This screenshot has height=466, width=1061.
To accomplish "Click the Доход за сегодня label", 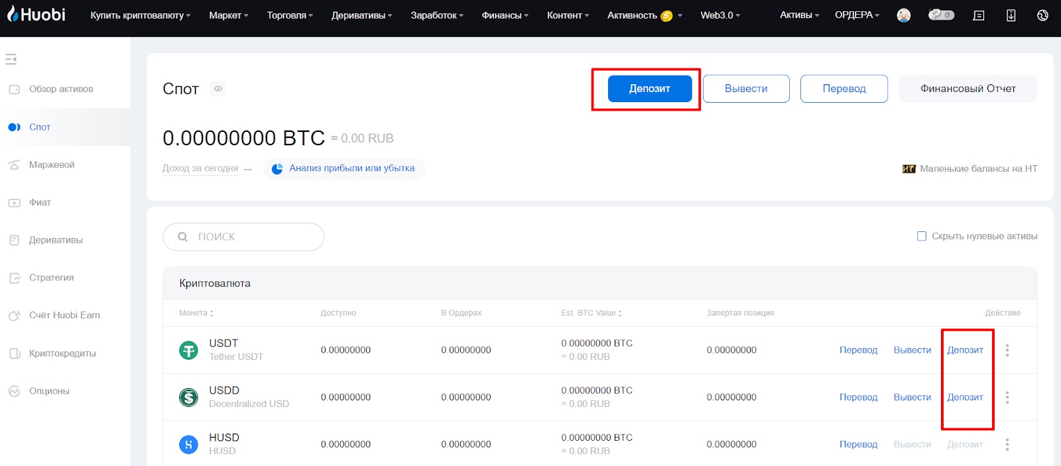I will pyautogui.click(x=200, y=168).
